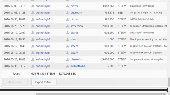Select total 5,979.905 SBD
The image size is (170, 95).
coord(67,74)
